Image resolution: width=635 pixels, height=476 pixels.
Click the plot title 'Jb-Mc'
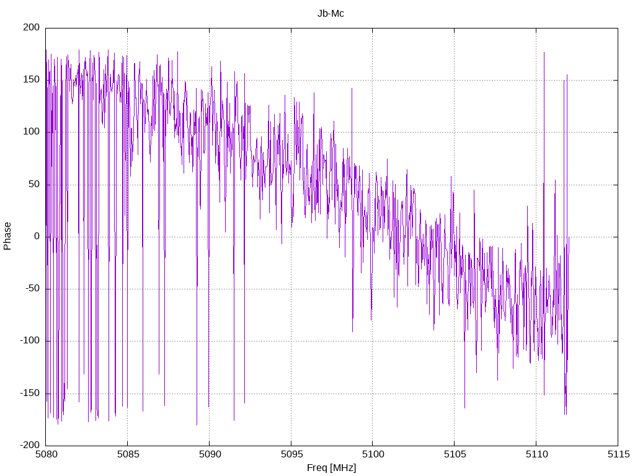331,14
